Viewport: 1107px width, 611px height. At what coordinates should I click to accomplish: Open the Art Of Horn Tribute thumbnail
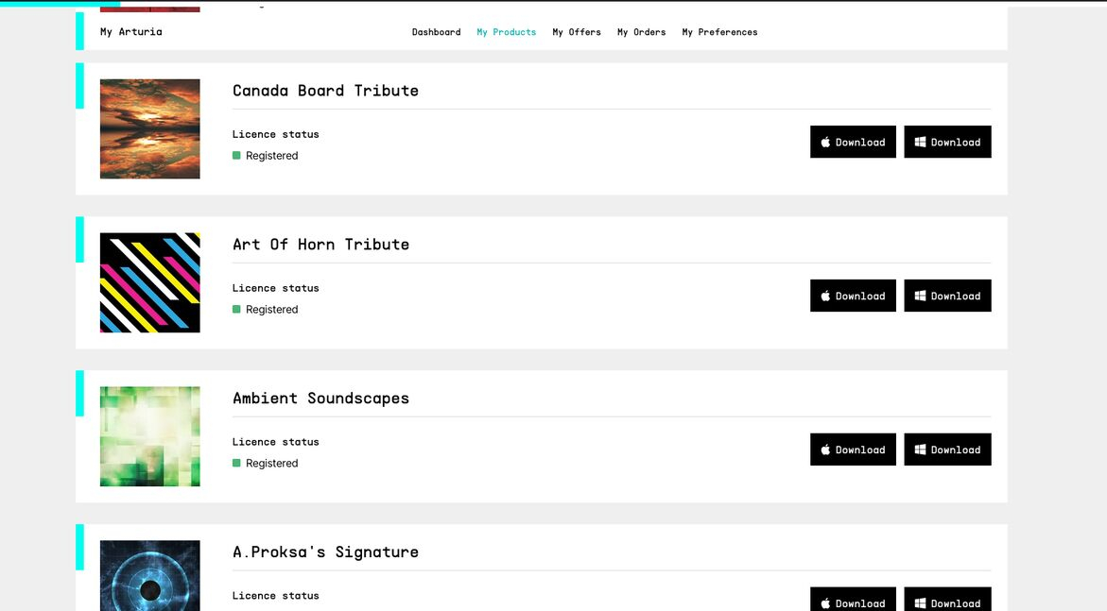(150, 282)
